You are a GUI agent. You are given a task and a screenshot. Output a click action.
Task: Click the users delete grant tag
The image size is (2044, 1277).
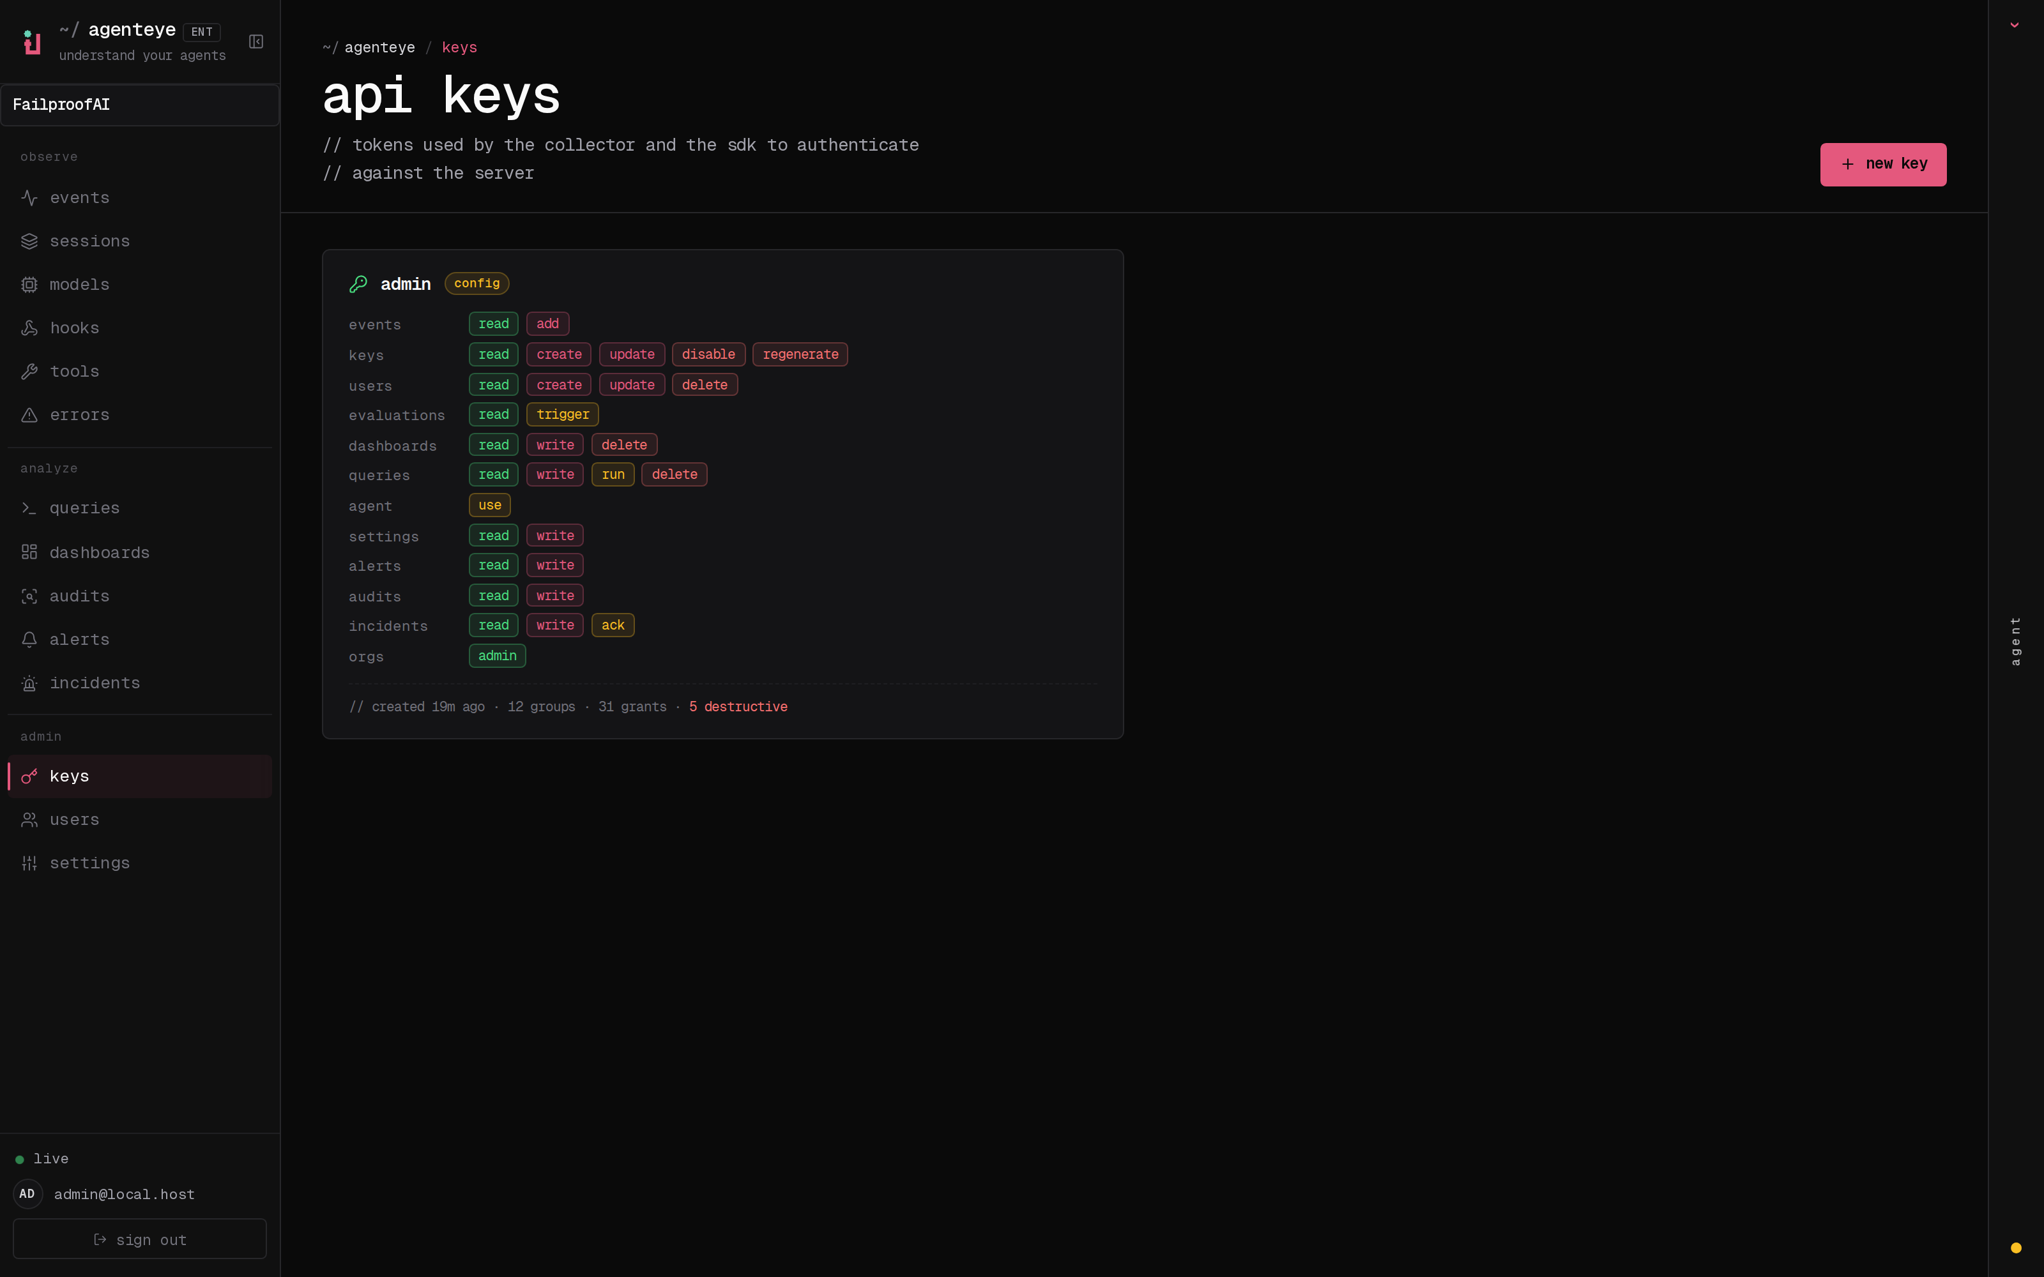[705, 385]
